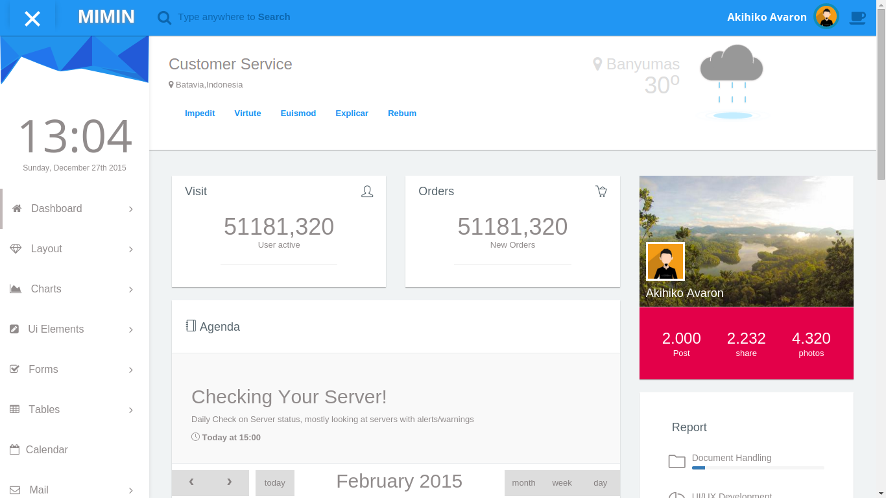This screenshot has height=498, width=886.
Task: Click the Agenda notebook icon
Action: click(191, 326)
